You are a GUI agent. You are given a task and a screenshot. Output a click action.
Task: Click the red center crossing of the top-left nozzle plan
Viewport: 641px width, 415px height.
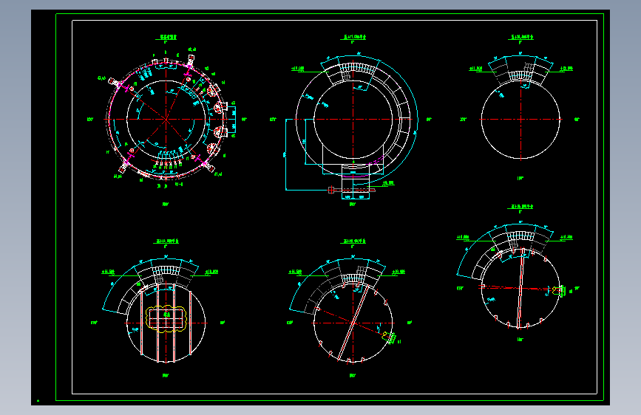pos(166,120)
